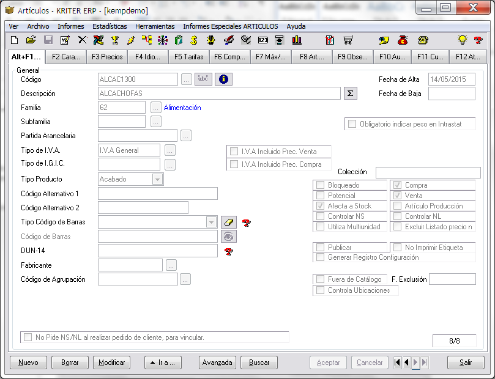Click the yellow dollar sign toolbar icon
Viewport: 495px width, 379px height.
tap(194, 40)
